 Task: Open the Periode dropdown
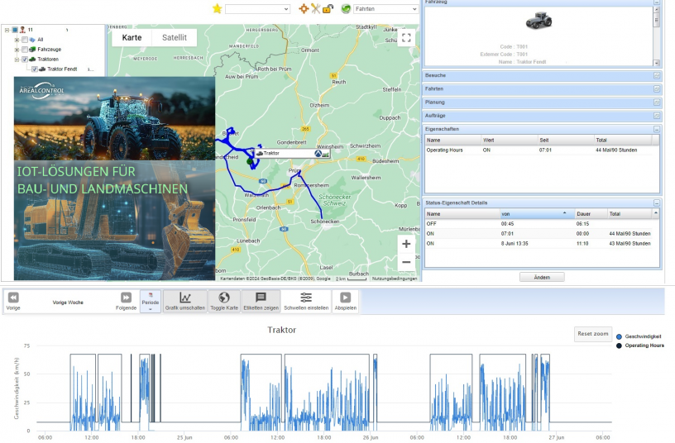[x=151, y=301]
